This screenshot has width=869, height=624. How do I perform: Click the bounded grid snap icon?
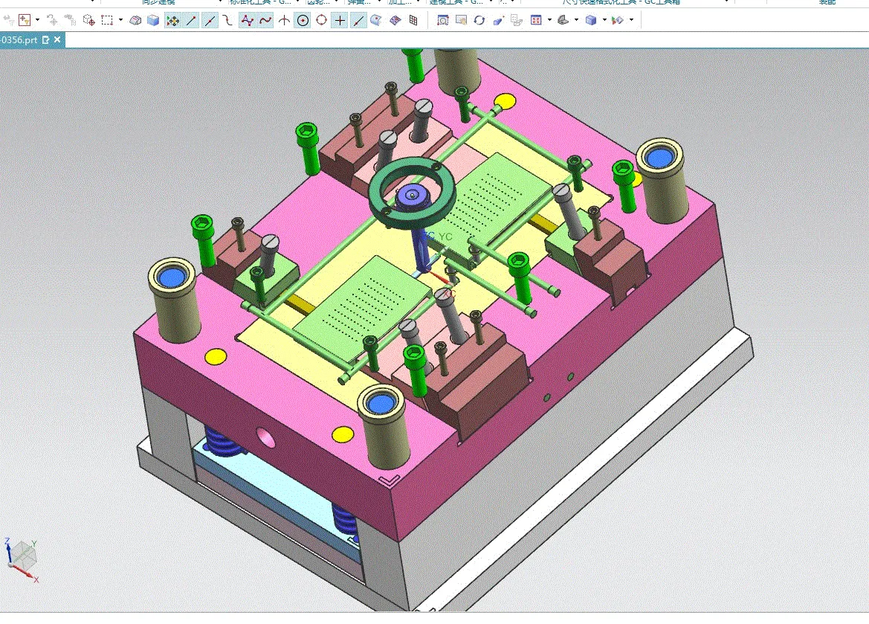pos(413,21)
